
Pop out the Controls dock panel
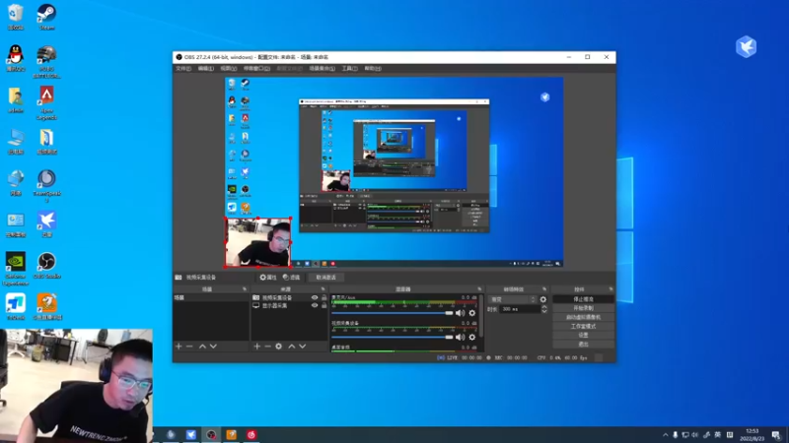[x=610, y=289]
